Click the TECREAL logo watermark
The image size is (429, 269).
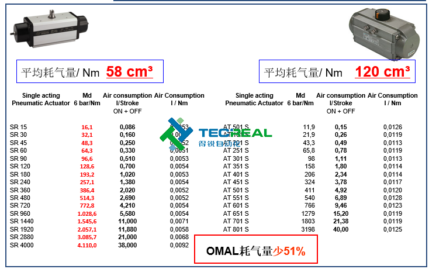[216, 137]
